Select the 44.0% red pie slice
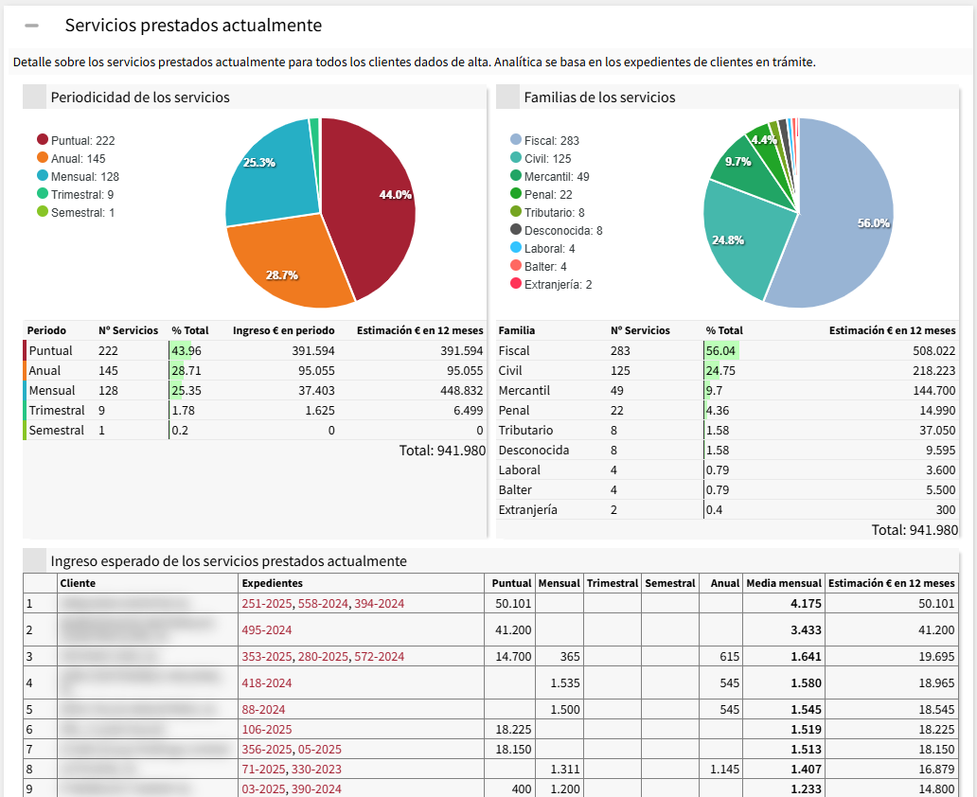Viewport: 977px width, 797px height. [374, 204]
